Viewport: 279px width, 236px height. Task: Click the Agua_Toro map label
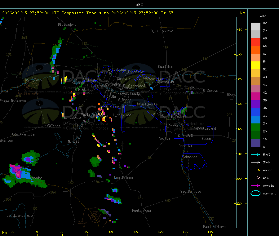[33, 80]
